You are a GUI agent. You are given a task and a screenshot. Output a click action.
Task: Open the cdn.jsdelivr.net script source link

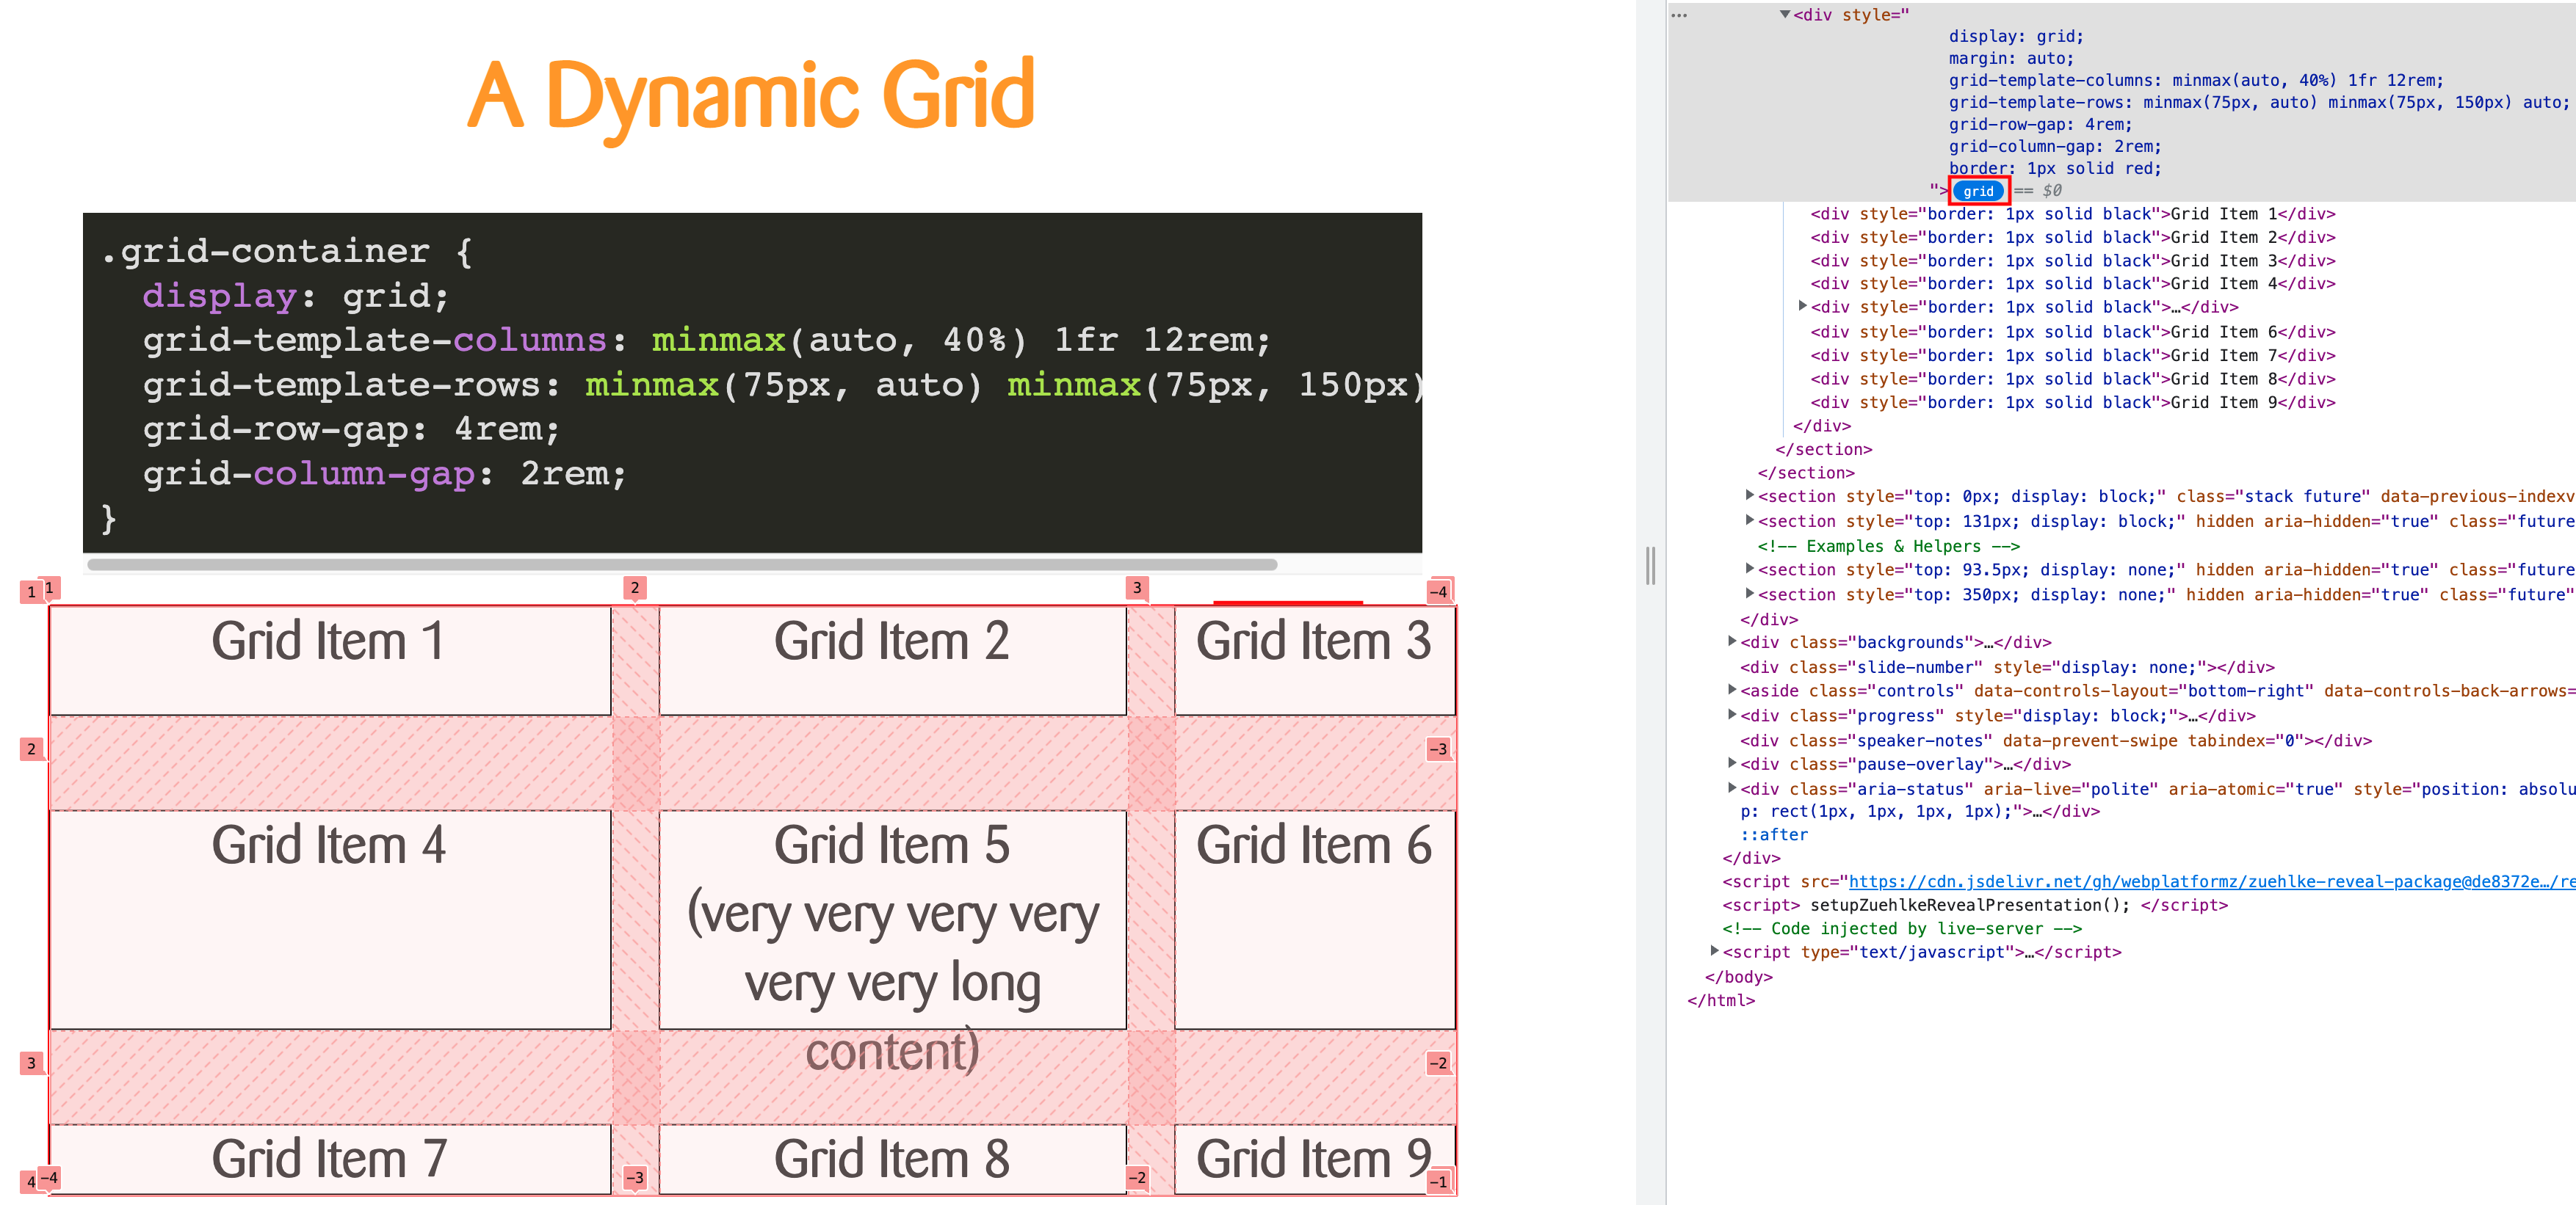(2212, 881)
